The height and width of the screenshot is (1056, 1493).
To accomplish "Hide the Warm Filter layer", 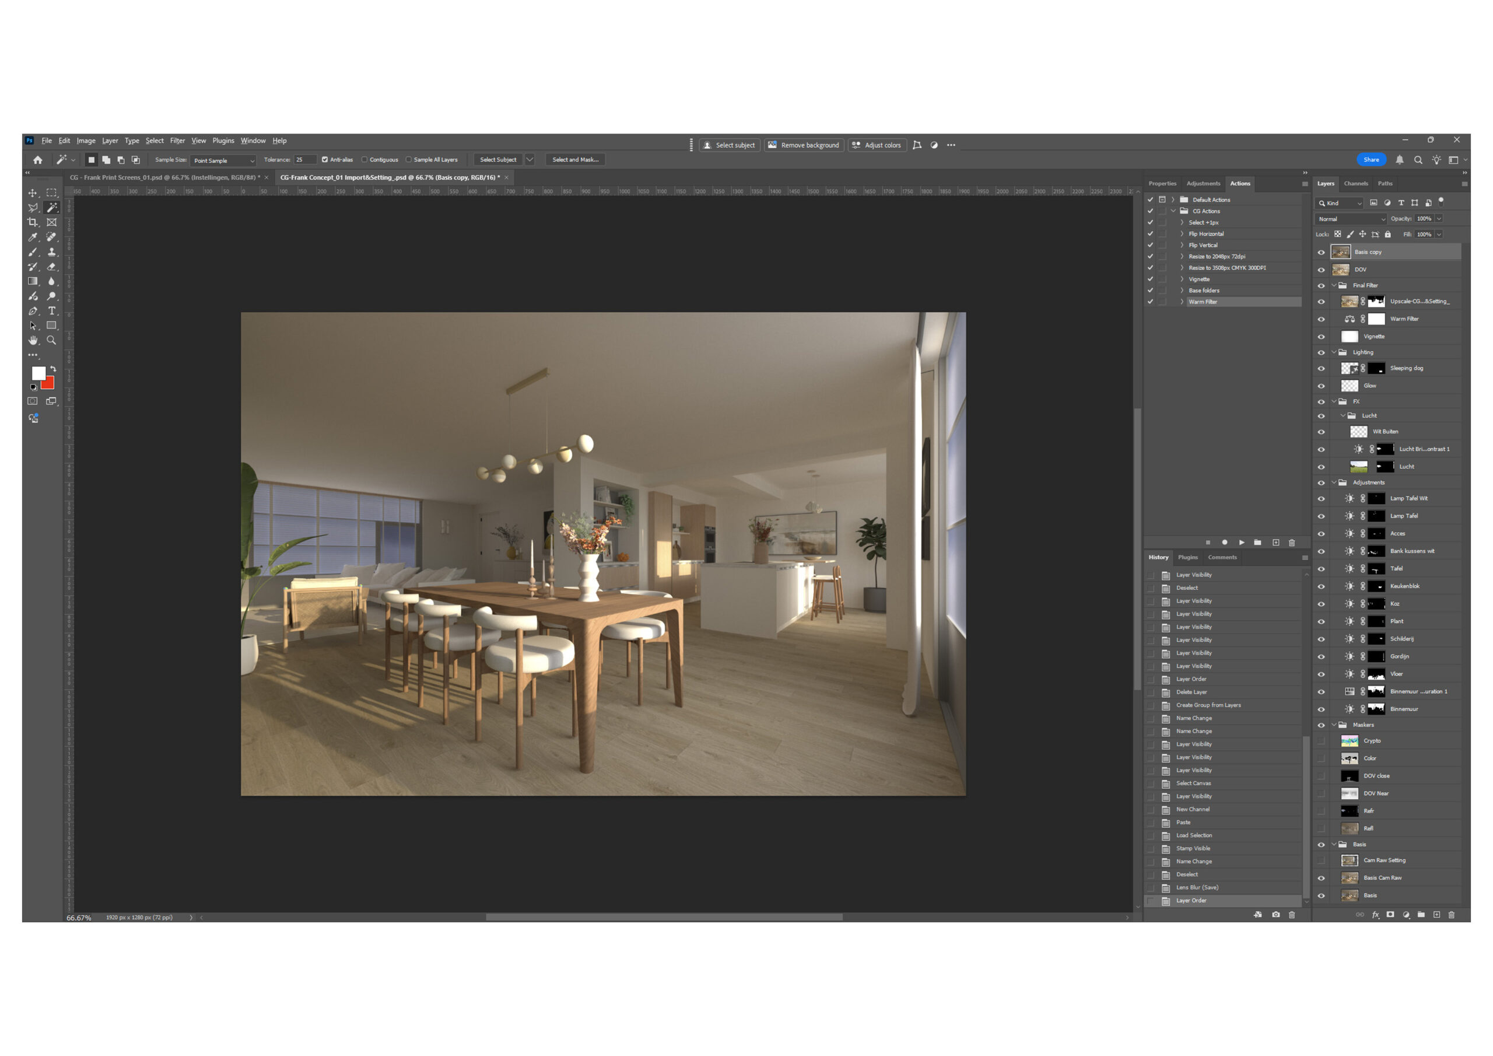I will [1321, 320].
